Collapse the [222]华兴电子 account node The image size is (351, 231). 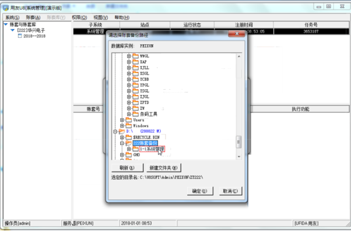pyautogui.click(x=13, y=30)
